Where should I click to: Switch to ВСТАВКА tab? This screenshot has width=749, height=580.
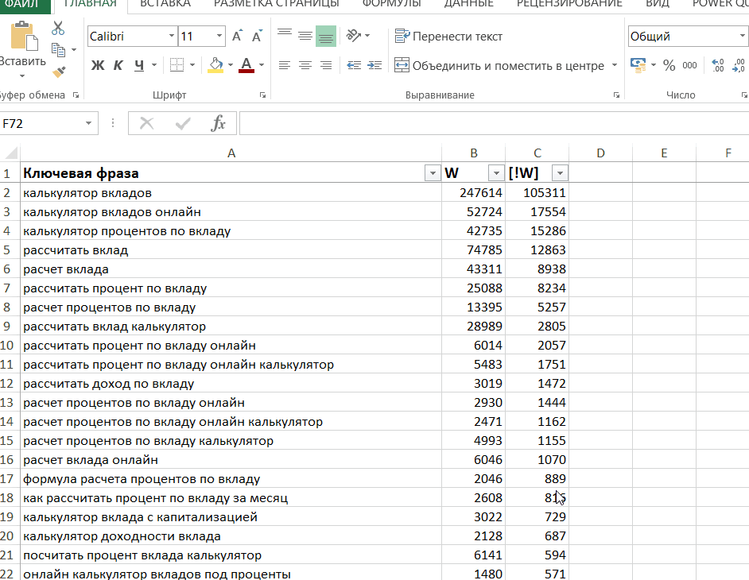165,4
